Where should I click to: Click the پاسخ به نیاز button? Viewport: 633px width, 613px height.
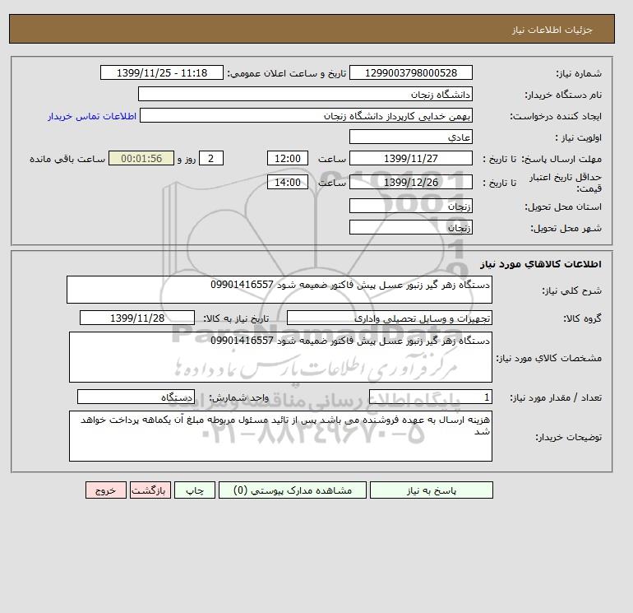pyautogui.click(x=431, y=490)
